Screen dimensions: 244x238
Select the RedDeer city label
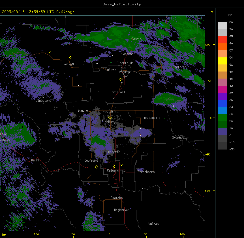(125, 72)
